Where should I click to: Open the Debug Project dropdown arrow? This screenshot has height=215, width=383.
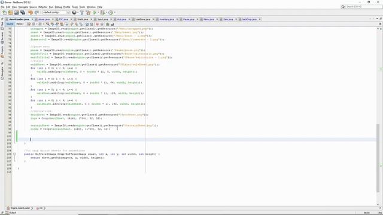(107, 13)
